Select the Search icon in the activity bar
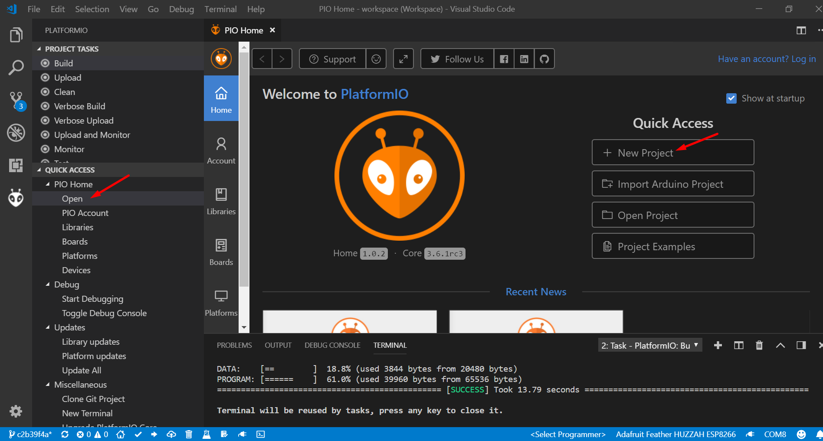Viewport: 823px width, 441px height. [16, 67]
